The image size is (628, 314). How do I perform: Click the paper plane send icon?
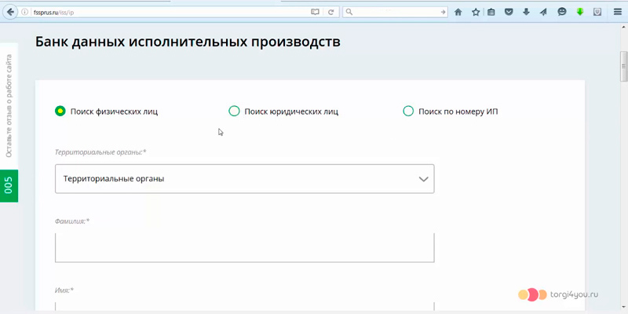543,13
